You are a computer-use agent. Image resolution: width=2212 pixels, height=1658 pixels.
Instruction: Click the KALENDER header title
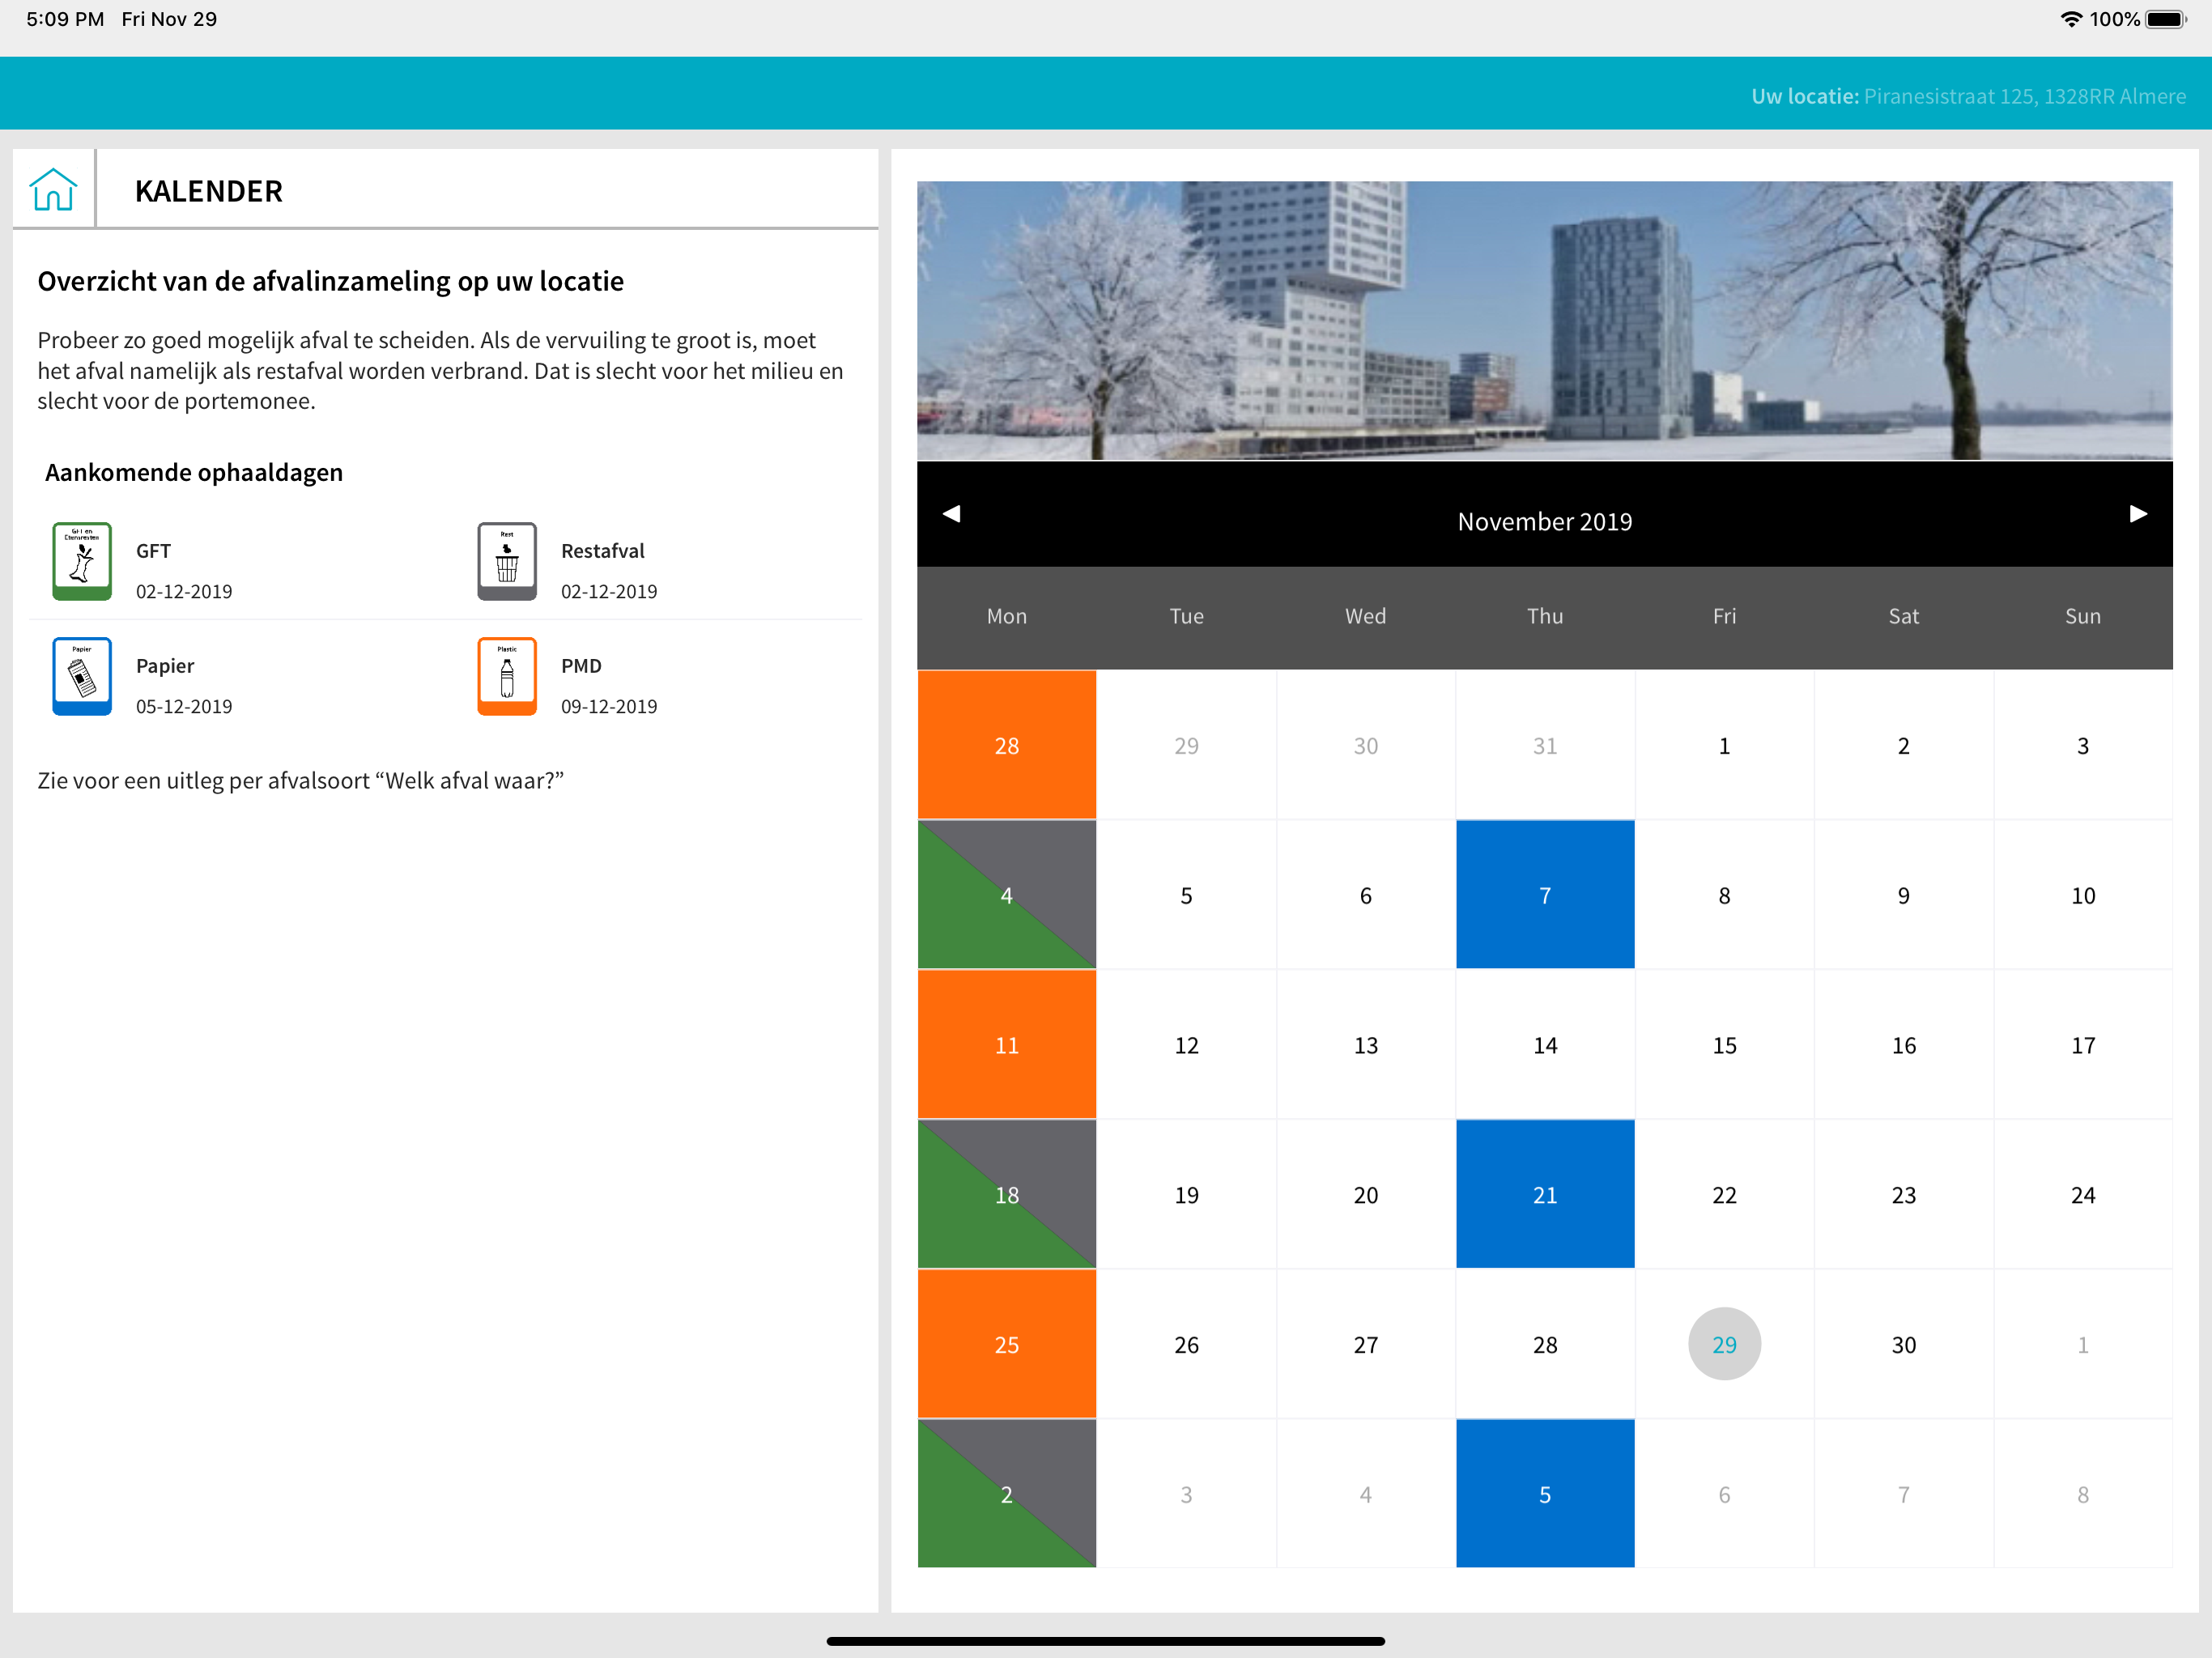pos(209,191)
